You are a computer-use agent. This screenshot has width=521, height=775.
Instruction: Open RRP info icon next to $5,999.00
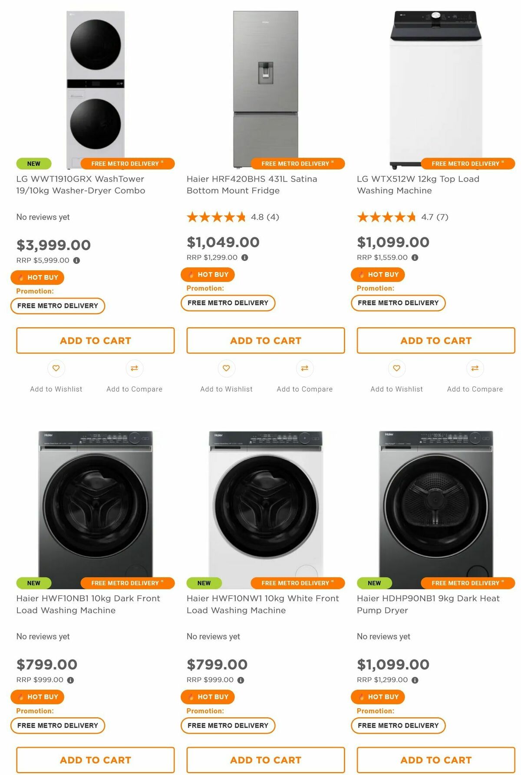76,261
